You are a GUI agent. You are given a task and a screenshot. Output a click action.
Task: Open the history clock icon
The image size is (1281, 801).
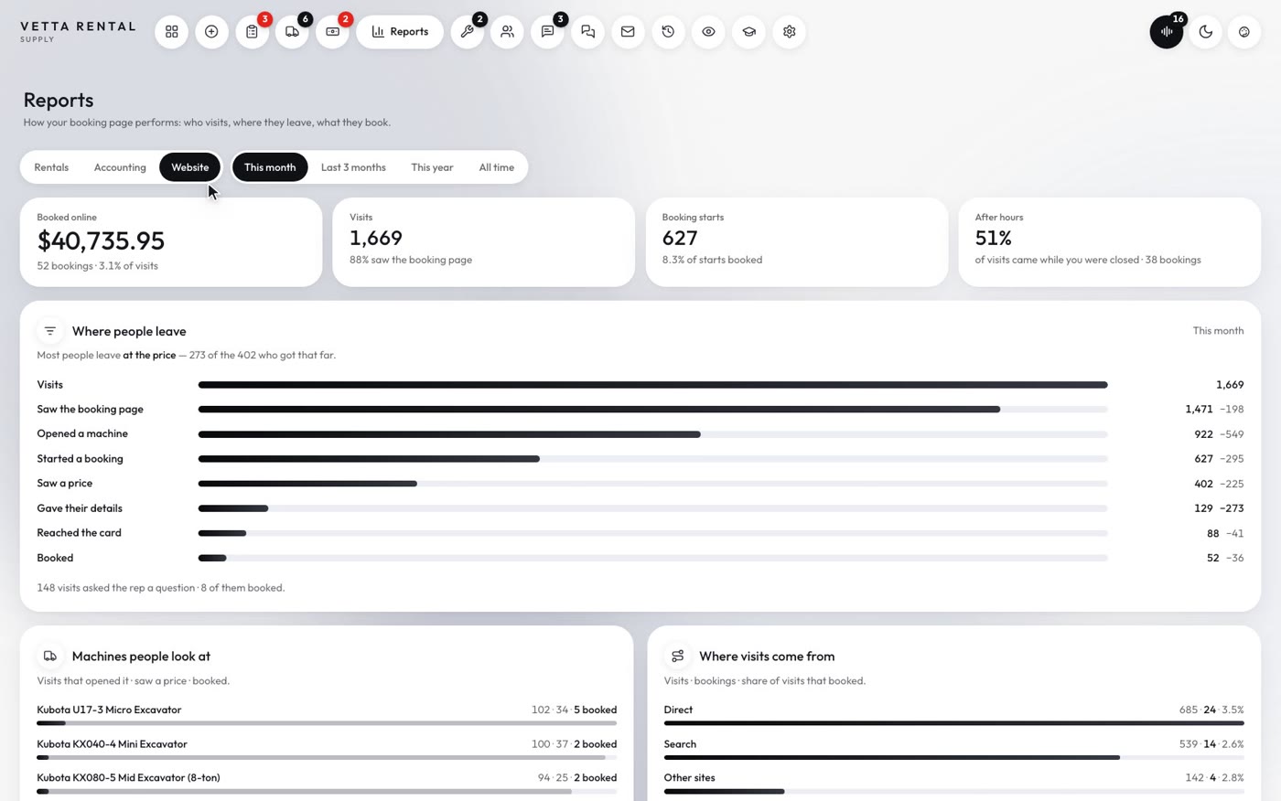(x=668, y=32)
